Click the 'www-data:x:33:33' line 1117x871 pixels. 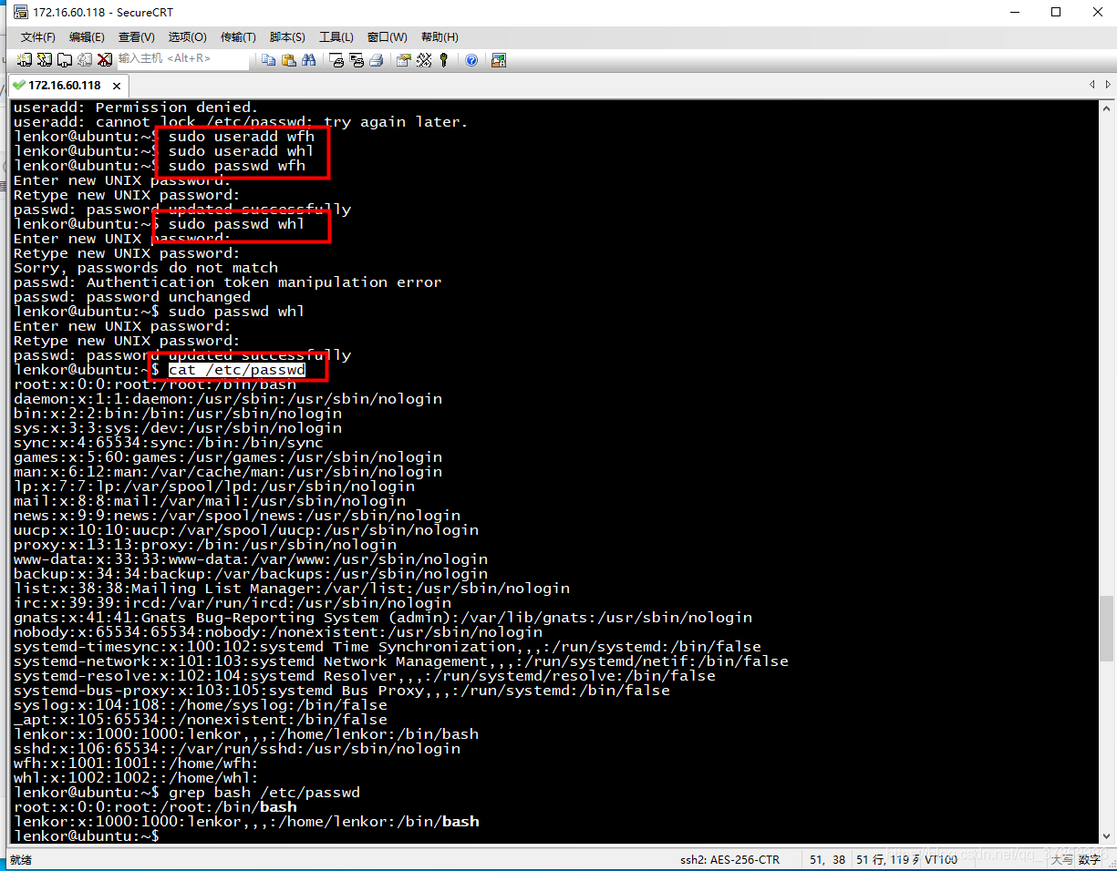click(x=251, y=559)
